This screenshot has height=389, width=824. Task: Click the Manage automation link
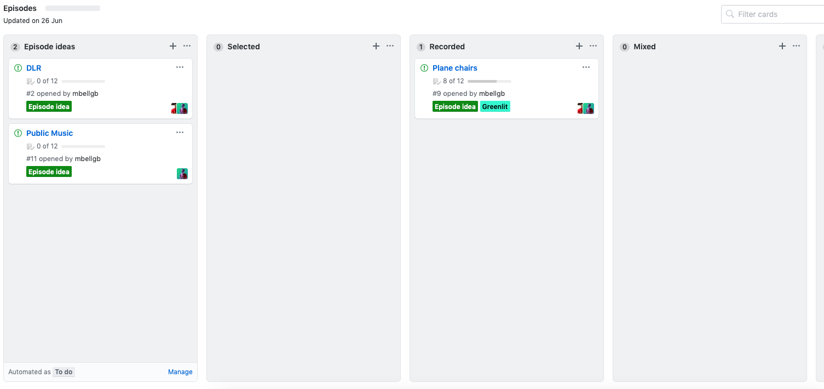(180, 371)
